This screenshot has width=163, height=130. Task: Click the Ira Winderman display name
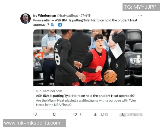(x=45, y=15)
